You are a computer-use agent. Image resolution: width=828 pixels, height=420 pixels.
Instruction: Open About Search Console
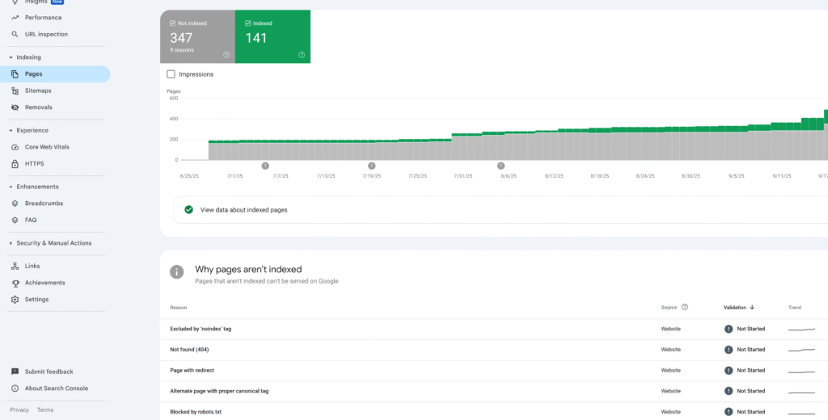[x=57, y=388]
